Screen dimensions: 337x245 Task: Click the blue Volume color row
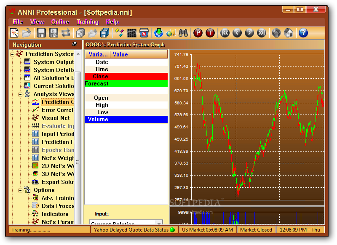click(126, 120)
